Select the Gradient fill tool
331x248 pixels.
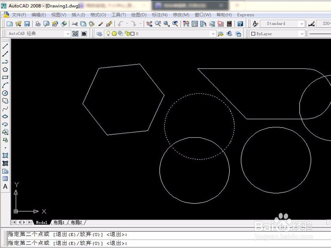point(5,163)
